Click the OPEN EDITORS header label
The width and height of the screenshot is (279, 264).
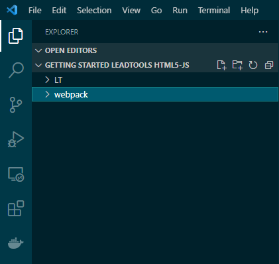coord(71,50)
